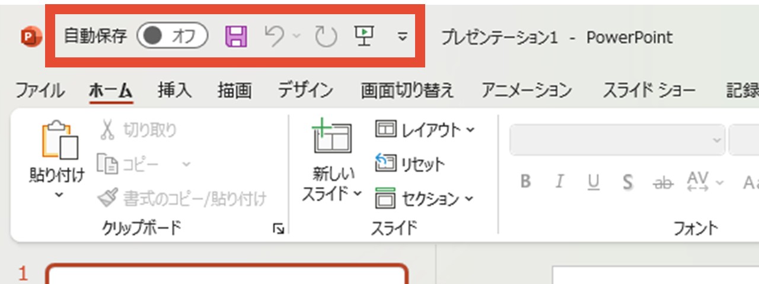Toggle text Shadow (S) formatting
This screenshot has height=284, width=759.
click(627, 182)
